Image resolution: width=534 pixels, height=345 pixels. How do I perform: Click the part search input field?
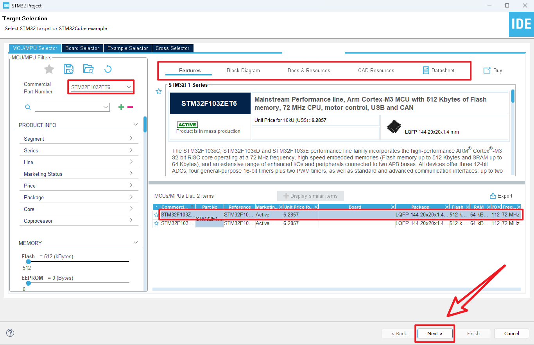tap(69, 107)
